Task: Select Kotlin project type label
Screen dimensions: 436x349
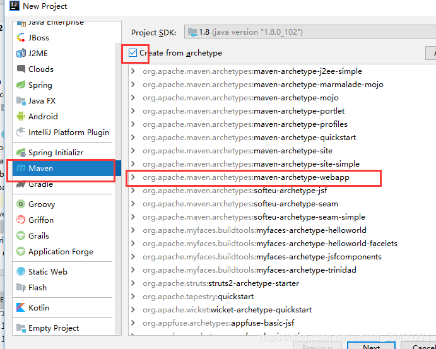Action: (38, 307)
